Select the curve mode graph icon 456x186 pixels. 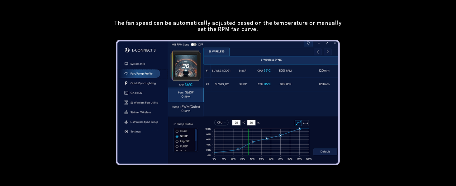tap(298, 123)
